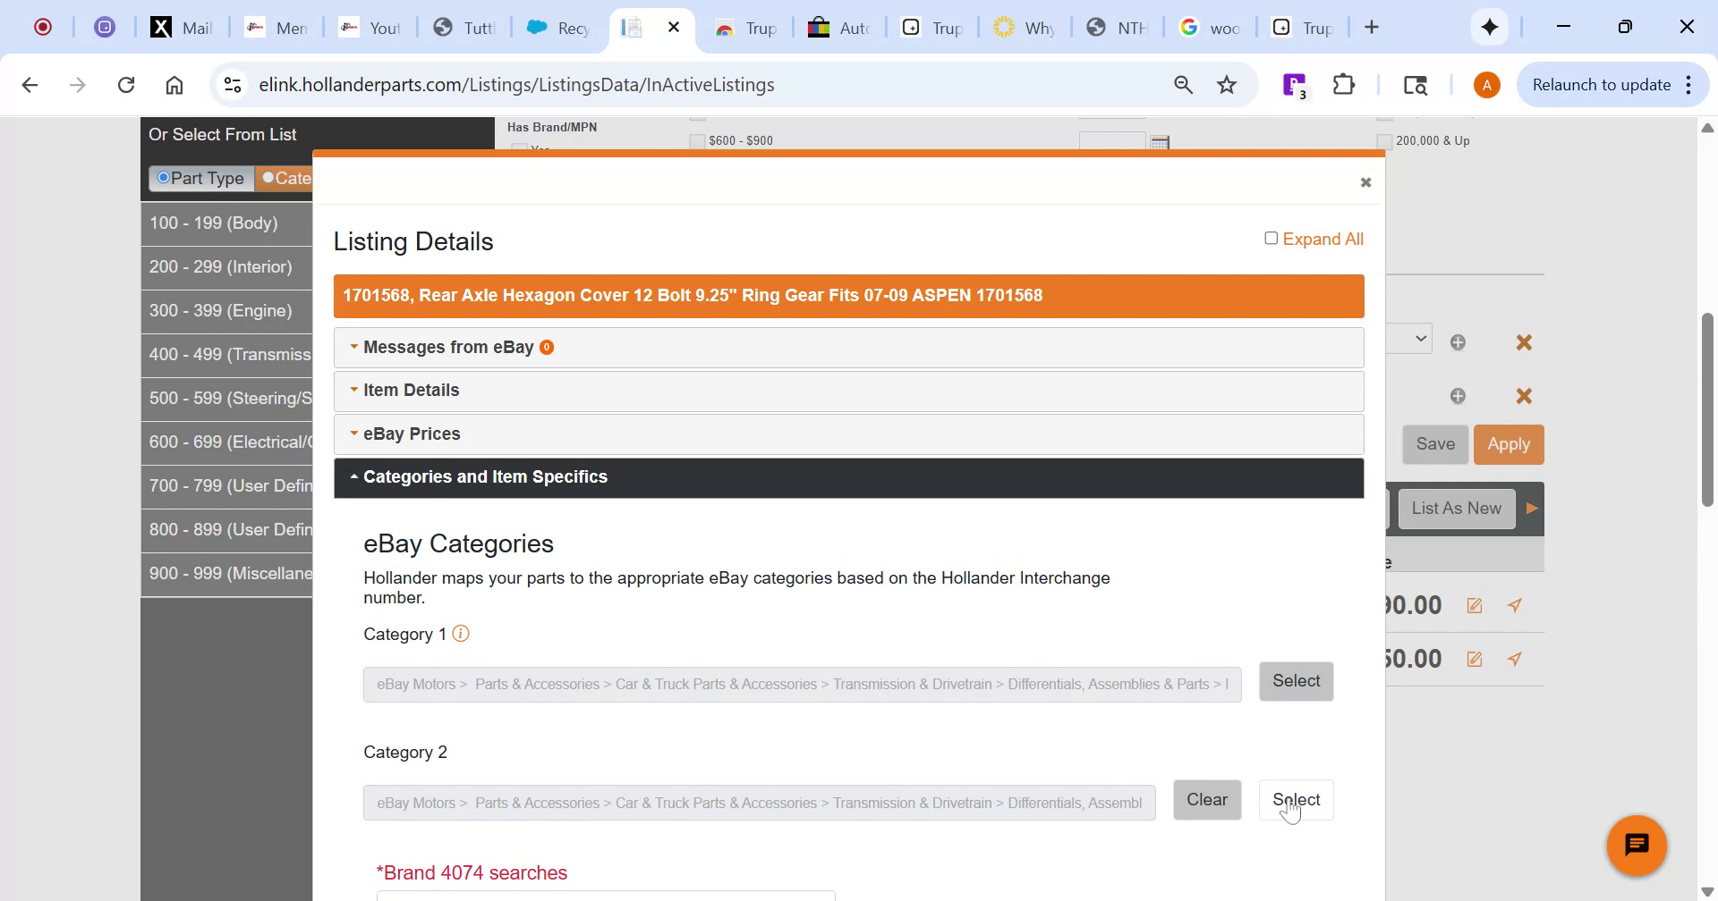1718x901 pixels.
Task: Click the Category 1 info icon
Action: pyautogui.click(x=461, y=634)
